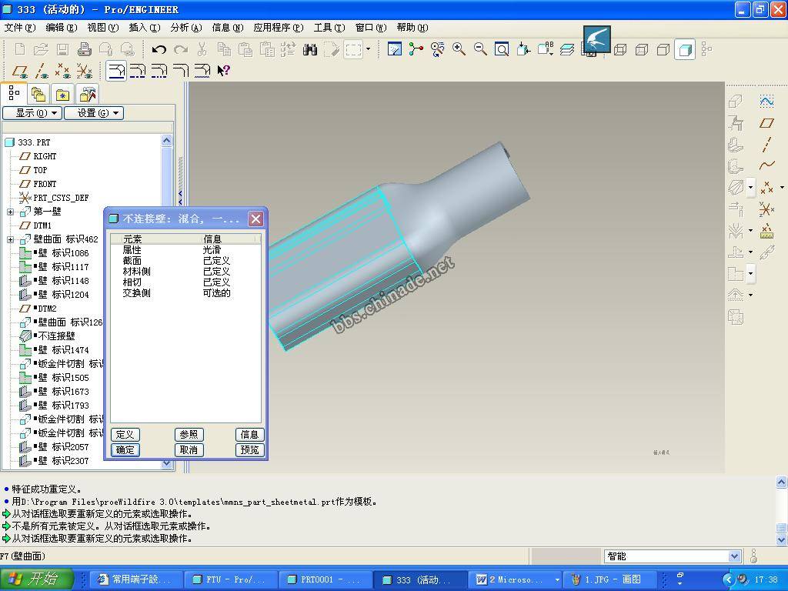
Task: Click the zoom in magnifier icon
Action: click(459, 49)
